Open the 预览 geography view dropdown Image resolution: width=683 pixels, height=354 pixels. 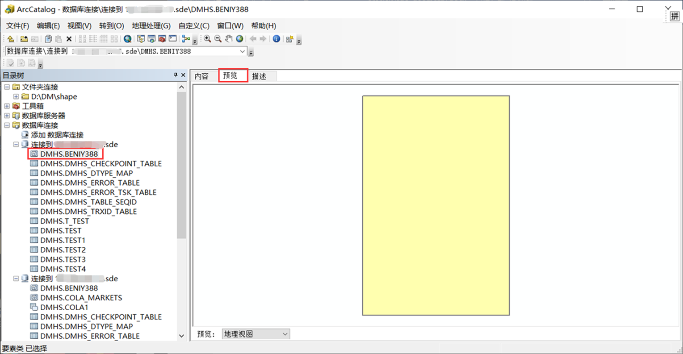285,333
